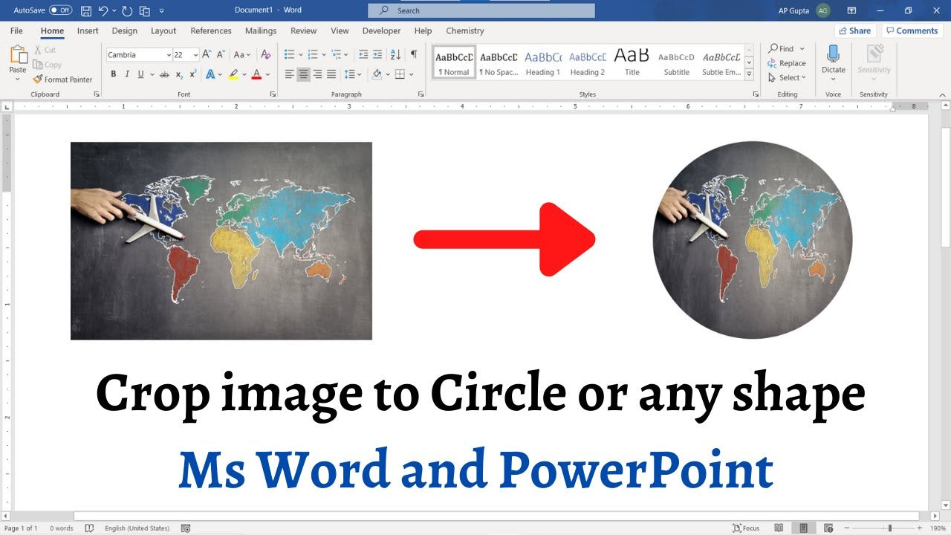Show paragraph marks with pilcrow icon
Viewport: 951px width, 535px height.
click(414, 54)
